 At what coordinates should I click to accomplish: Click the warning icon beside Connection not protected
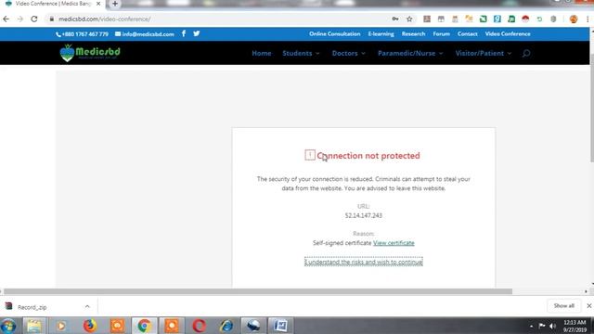tap(309, 155)
